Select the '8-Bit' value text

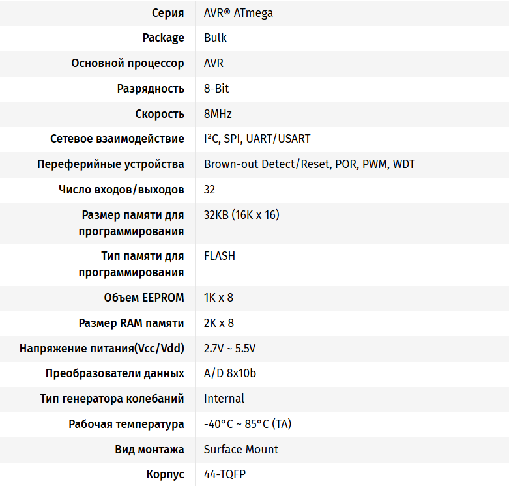coord(216,89)
